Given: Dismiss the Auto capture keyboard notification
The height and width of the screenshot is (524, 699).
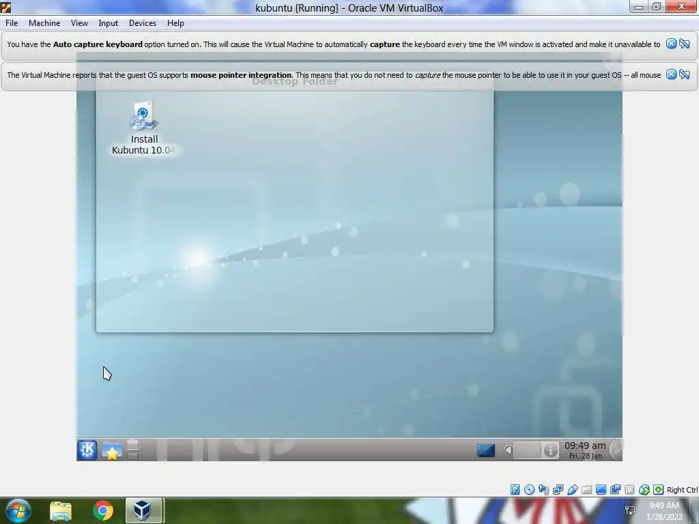Looking at the screenshot, I should point(671,44).
